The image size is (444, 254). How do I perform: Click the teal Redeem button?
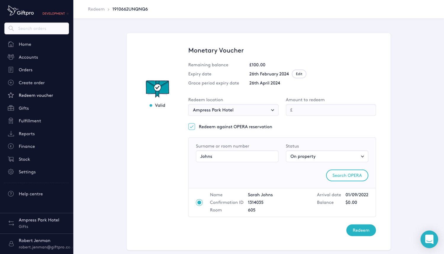point(361,230)
